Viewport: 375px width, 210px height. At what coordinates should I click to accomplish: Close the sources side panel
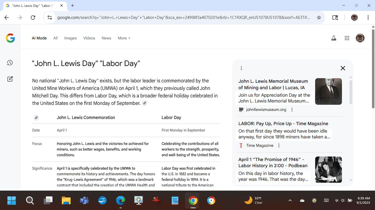[x=343, y=68]
